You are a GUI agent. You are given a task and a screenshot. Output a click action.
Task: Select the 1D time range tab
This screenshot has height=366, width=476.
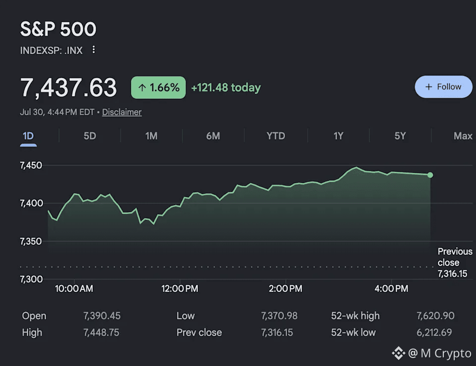click(x=28, y=136)
